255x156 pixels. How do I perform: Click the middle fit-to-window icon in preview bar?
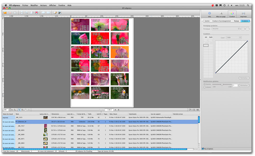(x=194, y=110)
